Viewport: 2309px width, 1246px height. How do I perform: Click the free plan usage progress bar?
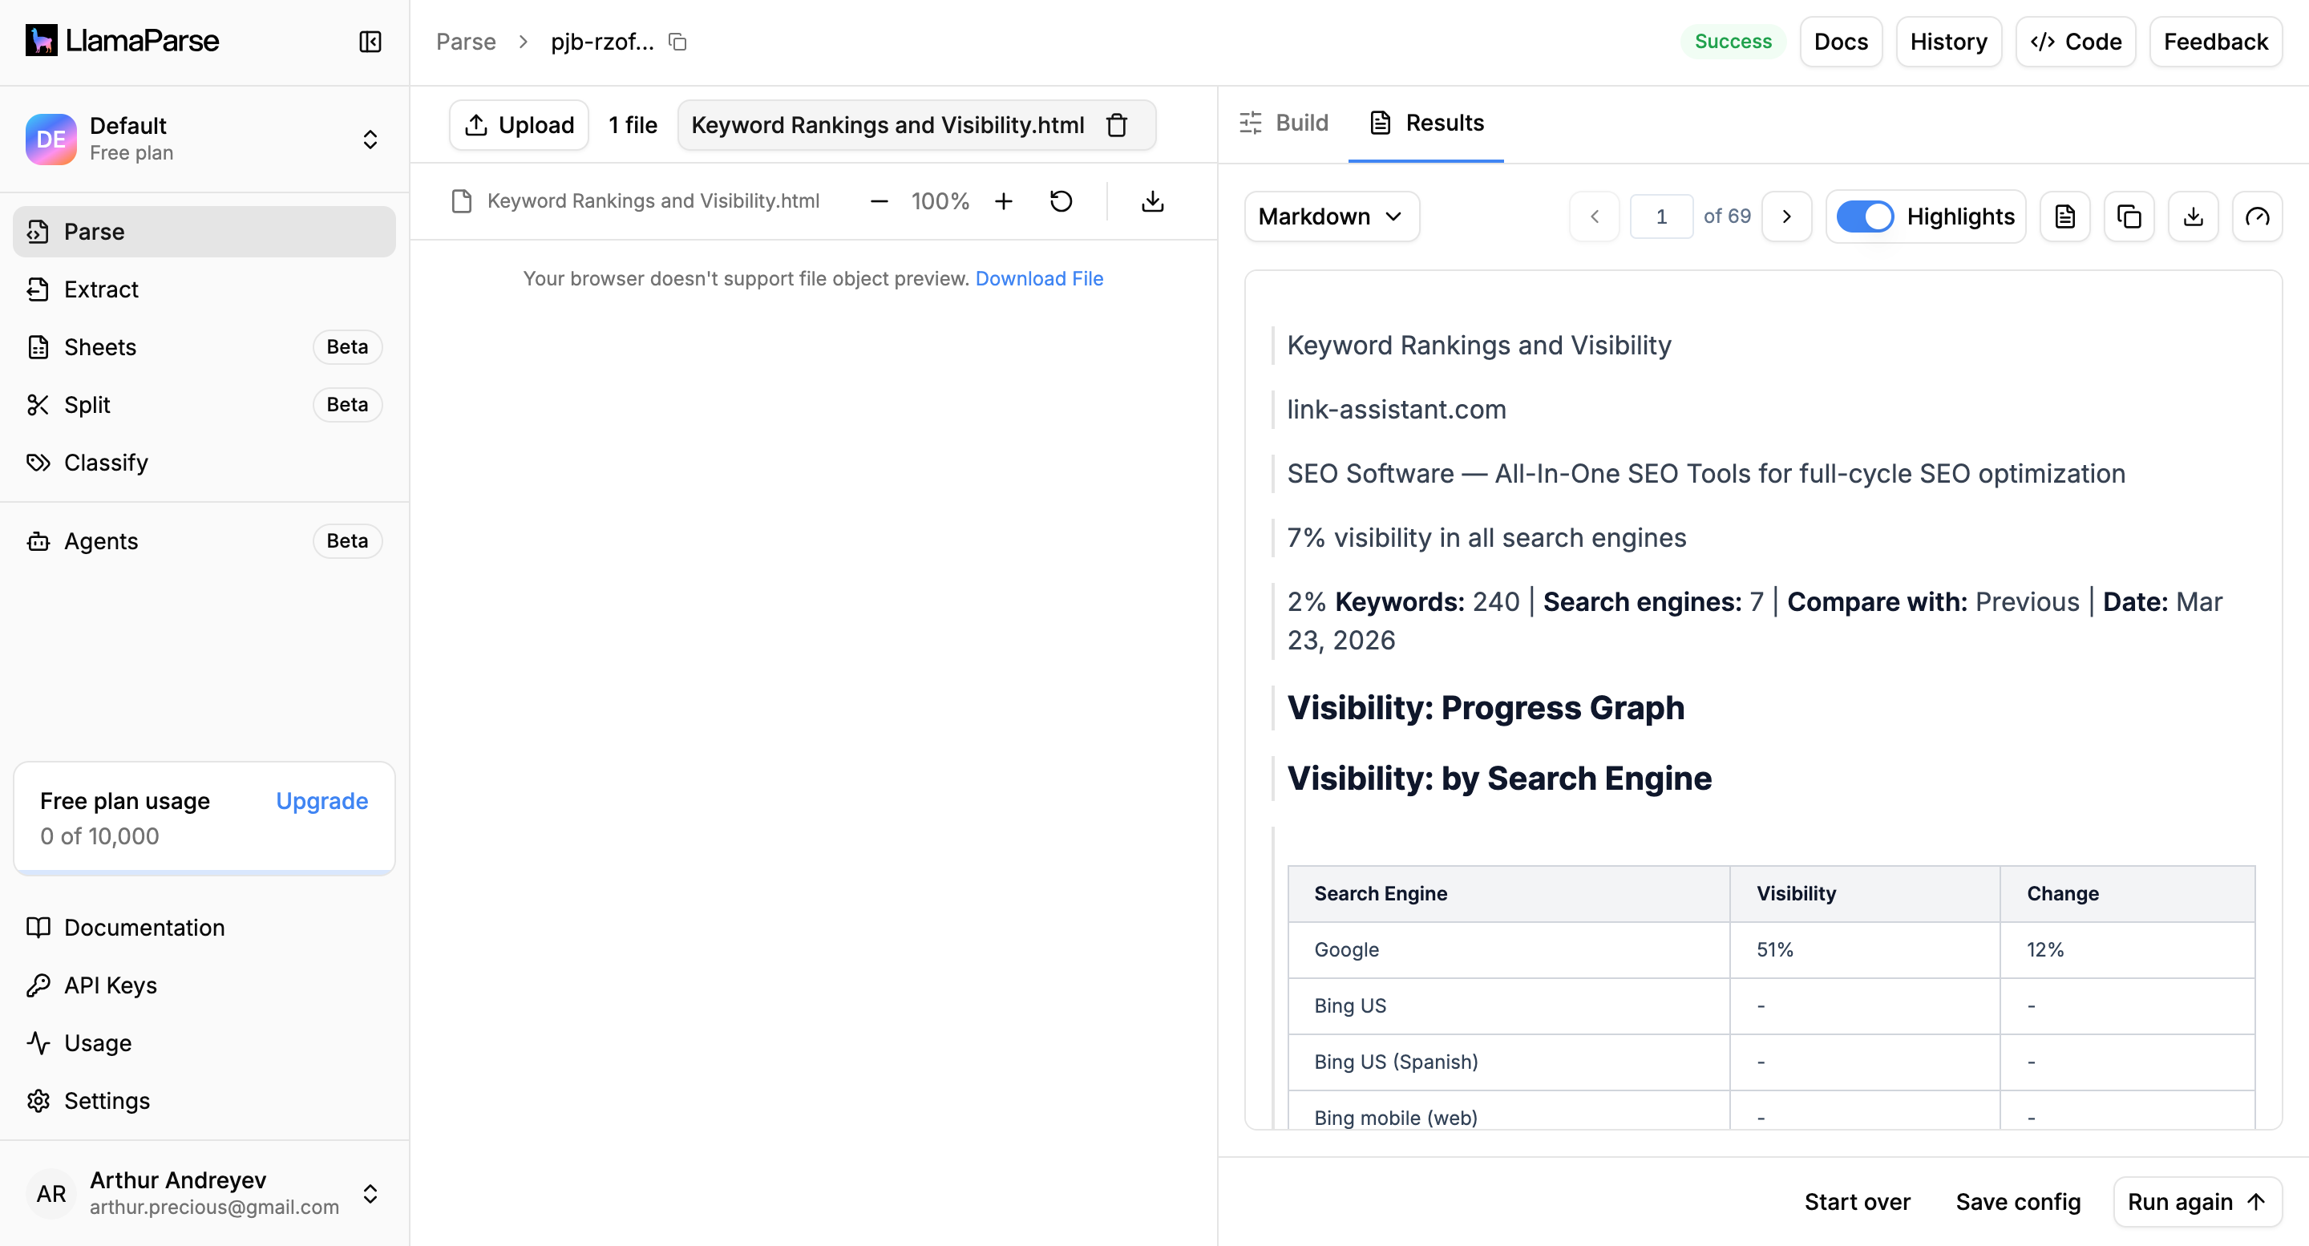(204, 871)
